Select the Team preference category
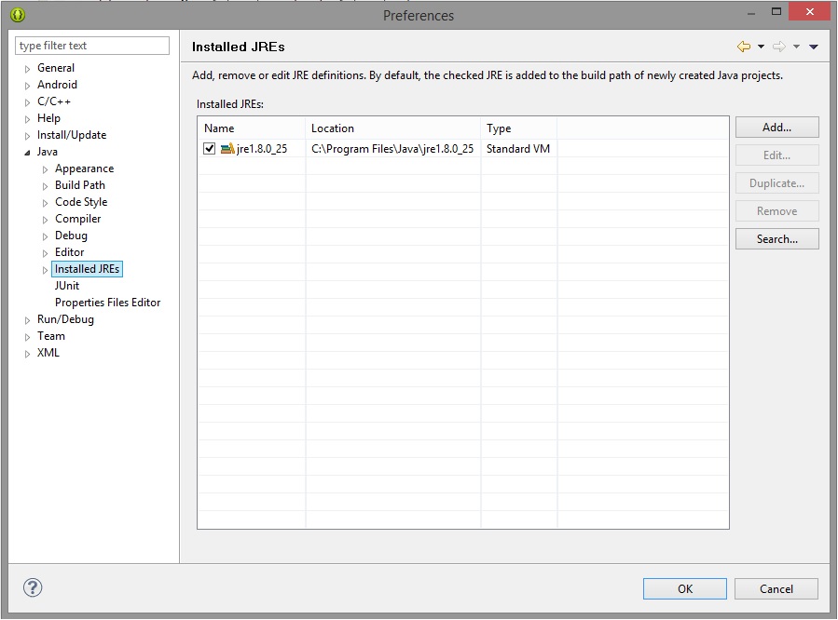 click(51, 336)
